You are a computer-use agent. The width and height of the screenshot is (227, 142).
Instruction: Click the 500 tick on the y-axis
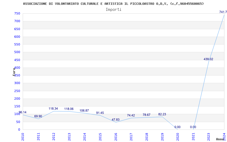click(x=17, y=52)
